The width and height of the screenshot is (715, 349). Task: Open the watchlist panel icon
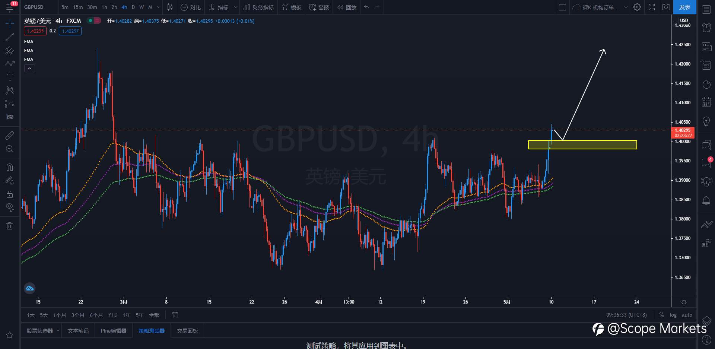click(x=706, y=9)
